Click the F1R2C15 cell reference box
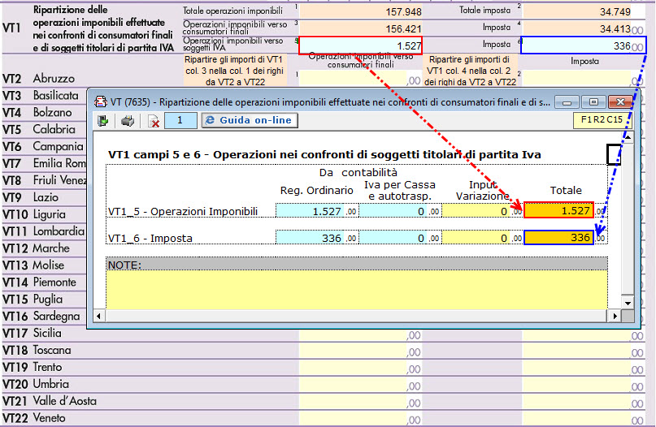656x427 pixels. pyautogui.click(x=602, y=120)
